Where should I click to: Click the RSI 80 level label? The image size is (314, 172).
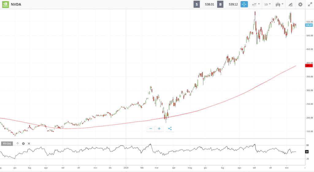pos(307,145)
